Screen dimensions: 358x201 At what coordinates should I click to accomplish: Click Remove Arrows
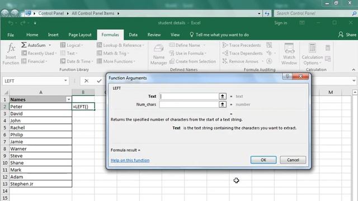[x=240, y=61]
